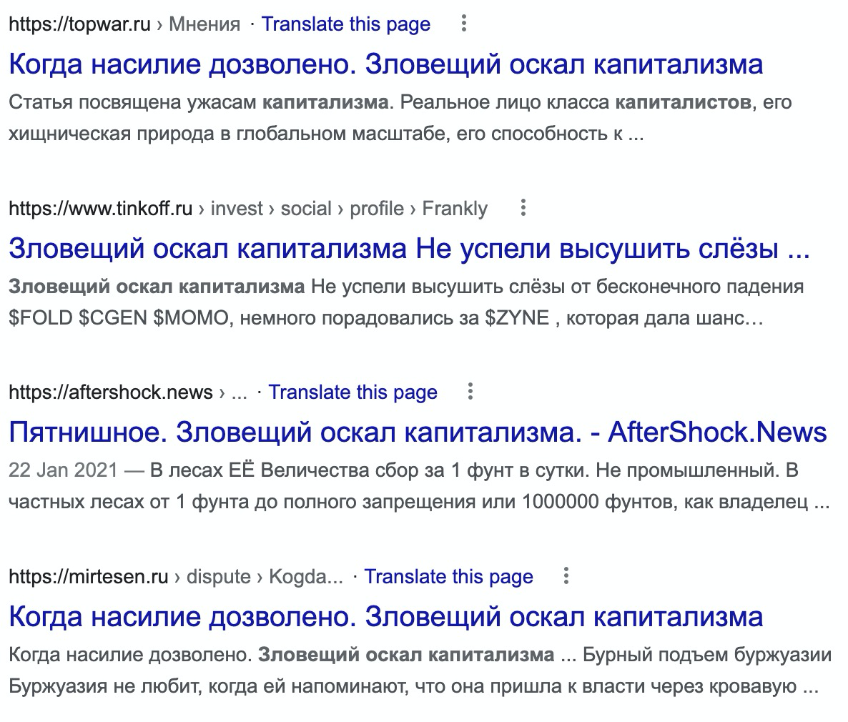The width and height of the screenshot is (848, 722).
Task: Open topwar.ru result title Когда насилие дозволено
Action: tap(386, 64)
